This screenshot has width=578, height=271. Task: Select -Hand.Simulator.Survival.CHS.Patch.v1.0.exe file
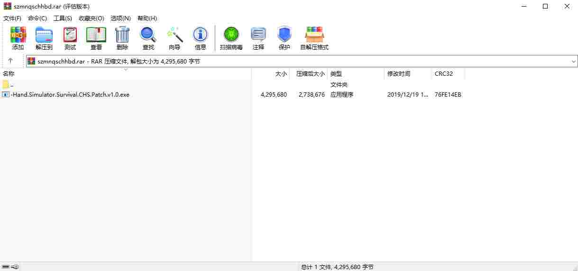(70, 94)
